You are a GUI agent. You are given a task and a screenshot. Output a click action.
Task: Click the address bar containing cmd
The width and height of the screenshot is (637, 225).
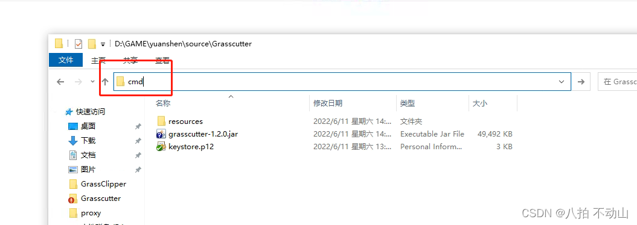point(342,82)
